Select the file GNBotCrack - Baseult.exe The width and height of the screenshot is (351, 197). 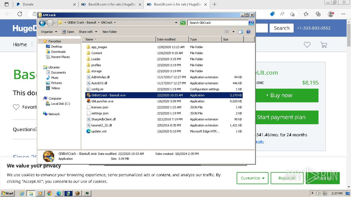point(164,95)
